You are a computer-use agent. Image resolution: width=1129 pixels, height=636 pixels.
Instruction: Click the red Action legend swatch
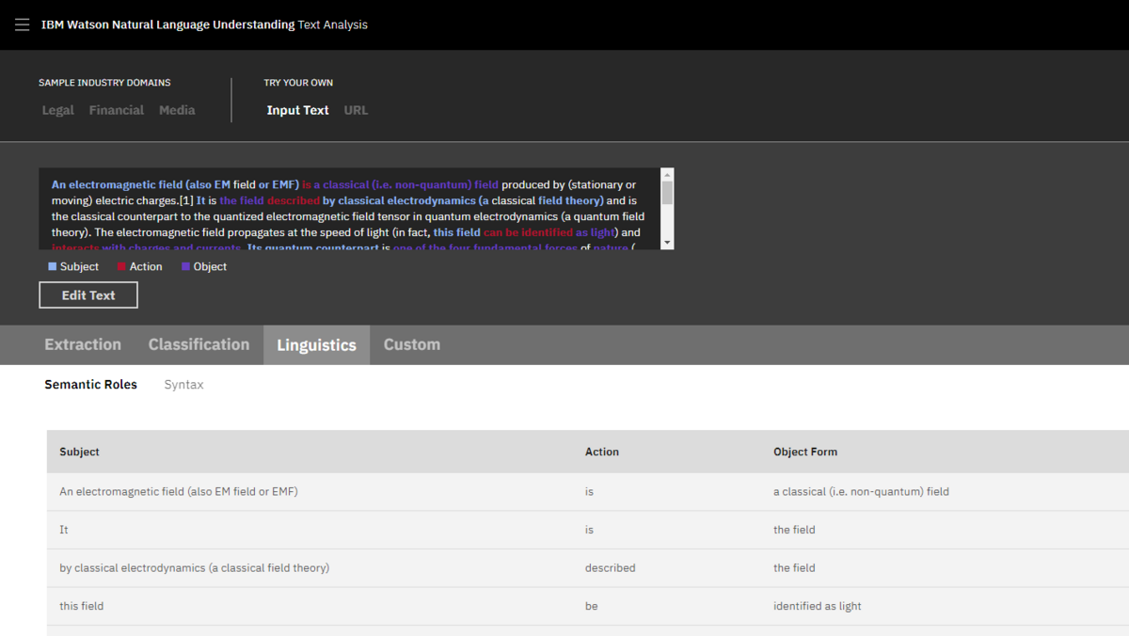coord(122,267)
